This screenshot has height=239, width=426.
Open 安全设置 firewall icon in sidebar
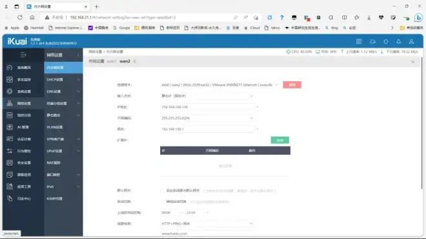tap(10, 163)
